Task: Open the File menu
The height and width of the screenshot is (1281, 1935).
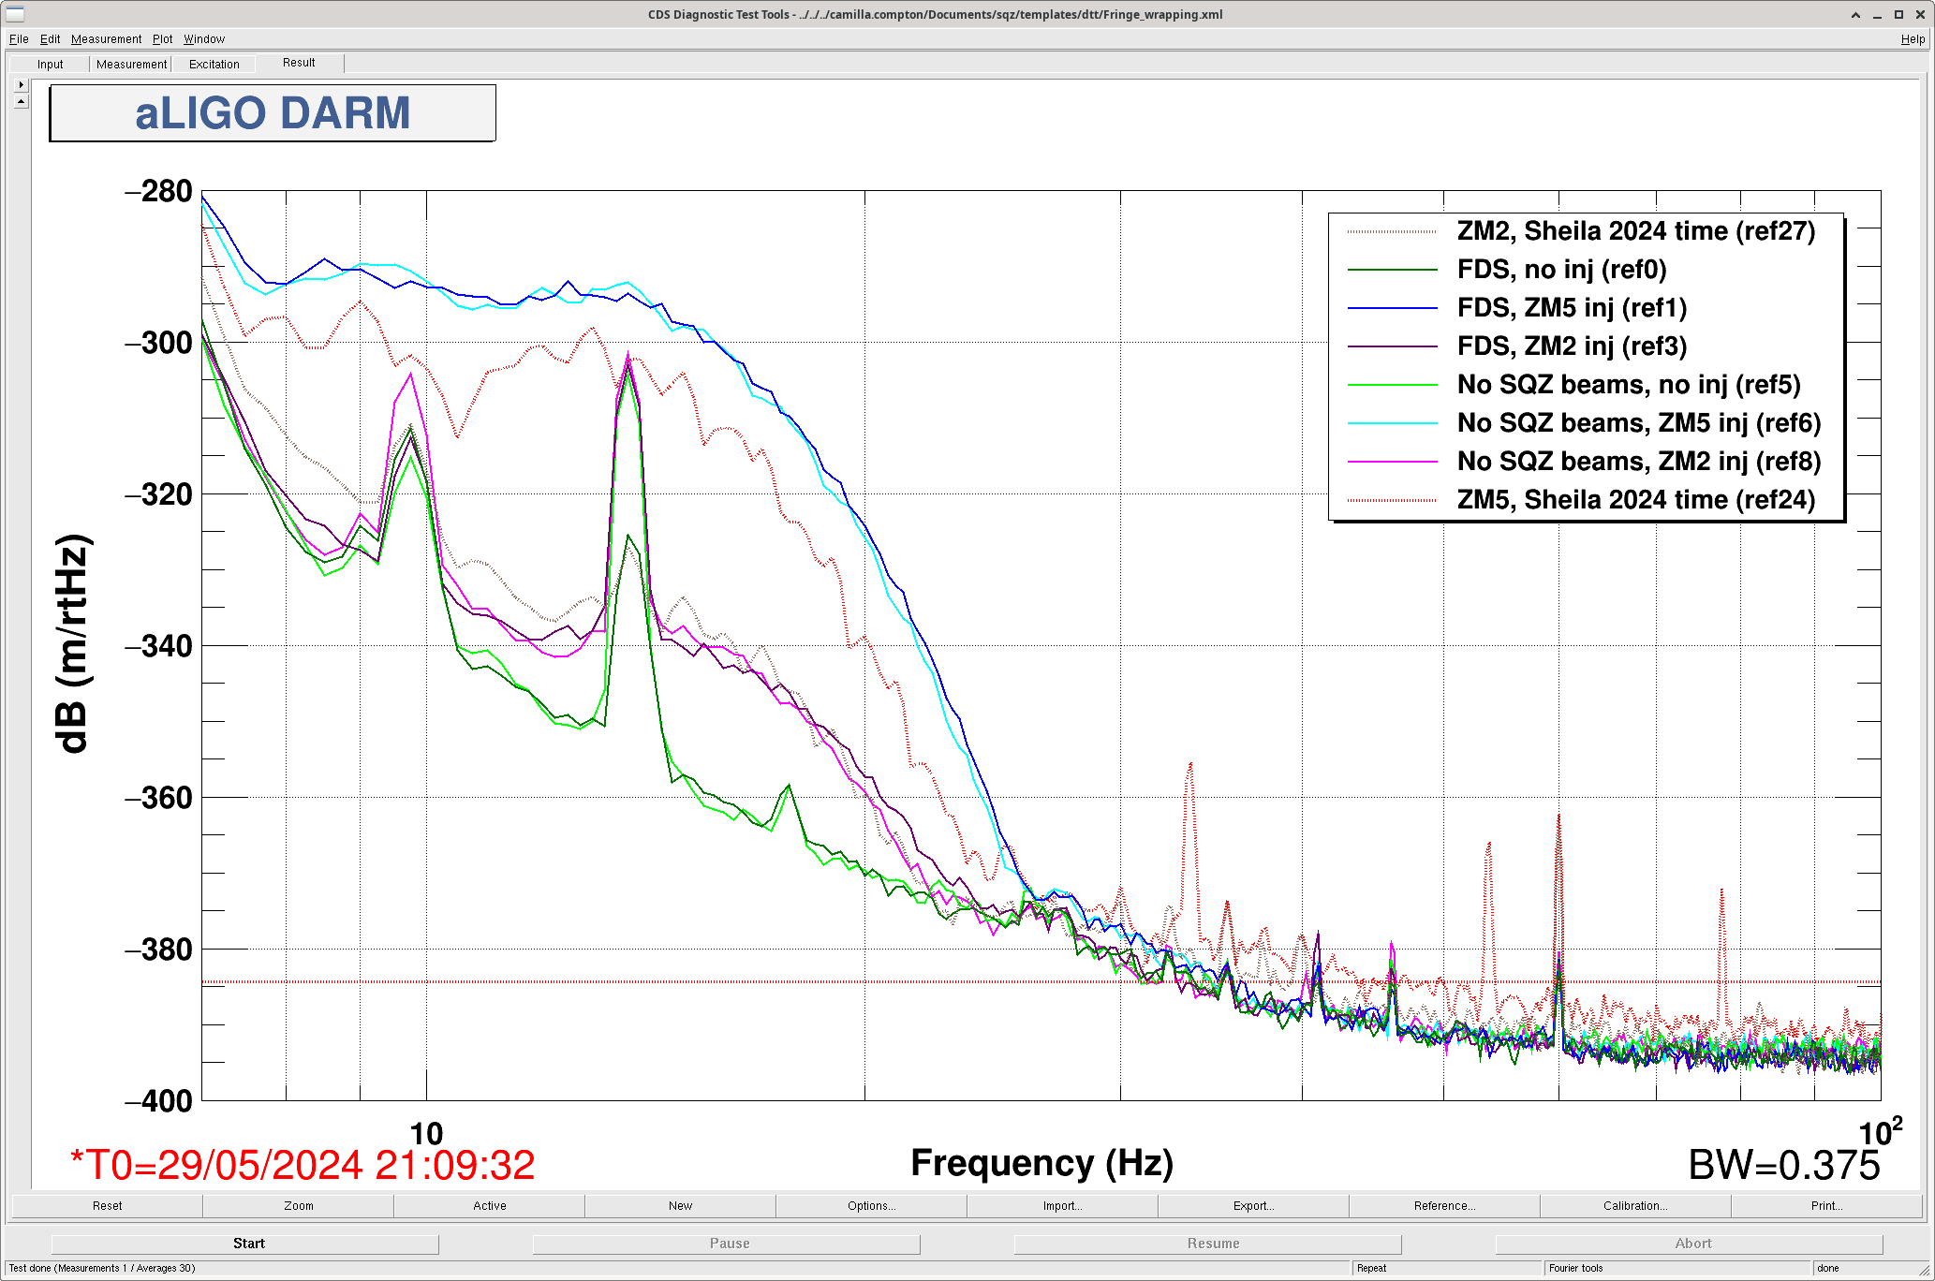Action: tap(19, 39)
